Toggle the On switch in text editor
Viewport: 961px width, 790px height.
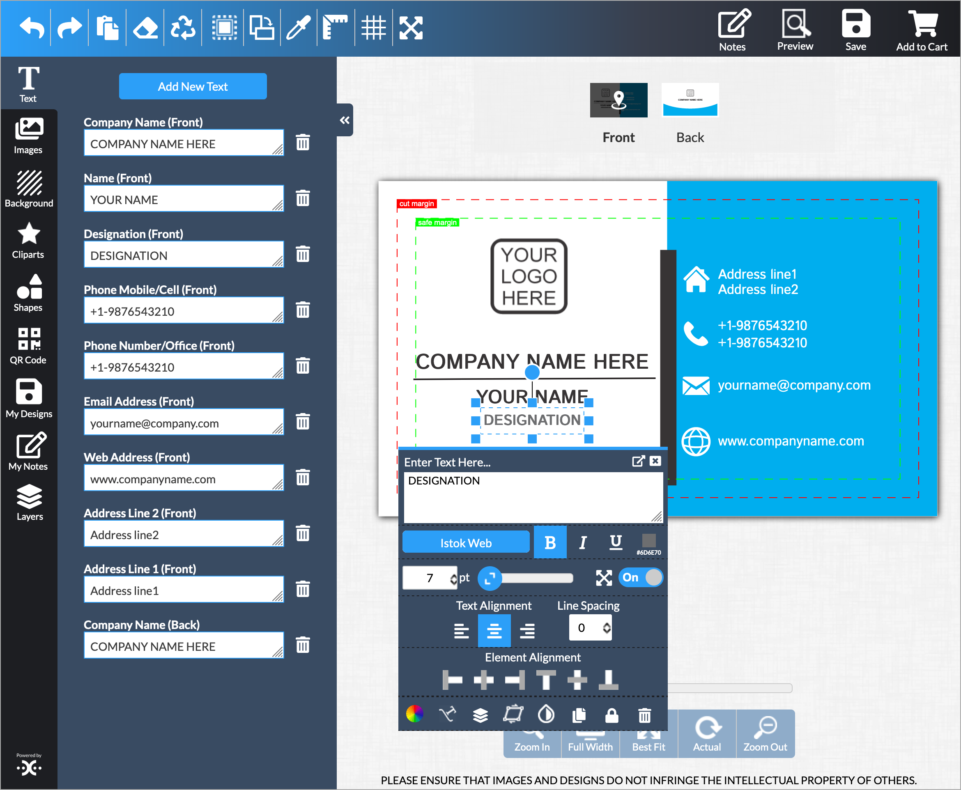pos(641,577)
